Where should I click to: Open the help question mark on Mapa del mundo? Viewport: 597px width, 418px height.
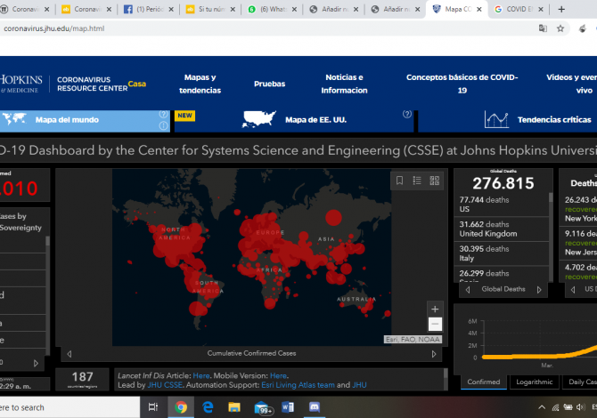pyautogui.click(x=163, y=114)
